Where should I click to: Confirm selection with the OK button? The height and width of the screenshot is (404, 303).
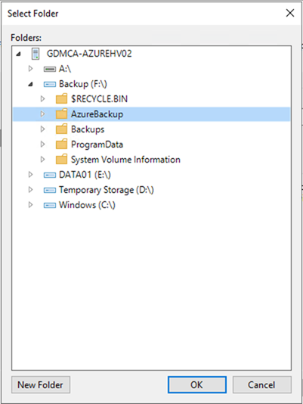(x=197, y=384)
